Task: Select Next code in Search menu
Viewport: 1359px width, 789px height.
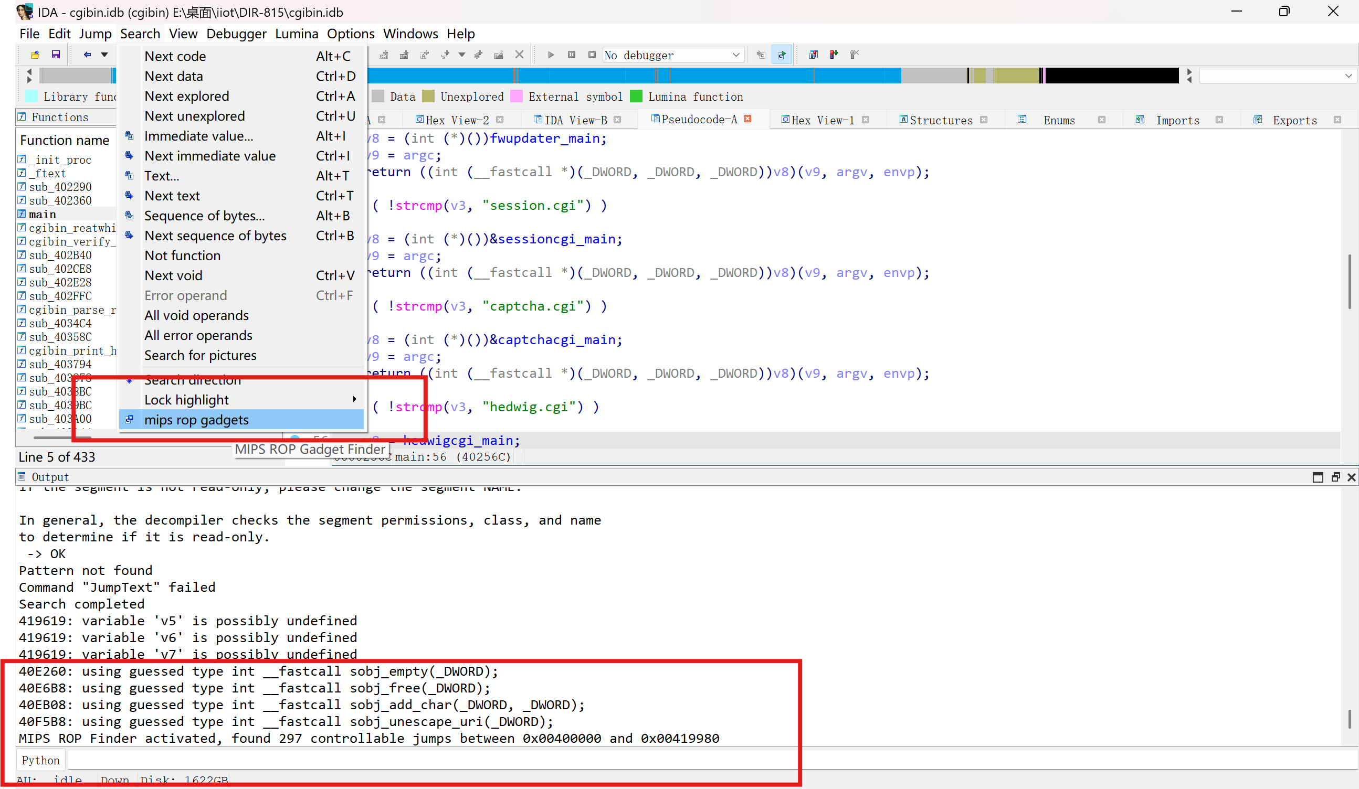Action: [x=241, y=56]
